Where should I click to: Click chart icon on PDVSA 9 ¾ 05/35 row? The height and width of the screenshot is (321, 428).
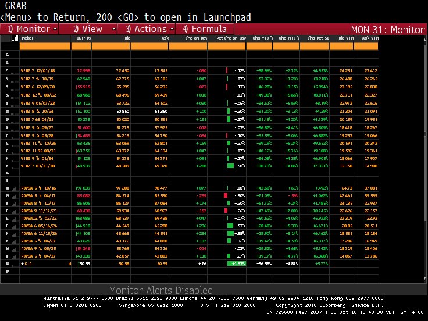(x=14, y=249)
